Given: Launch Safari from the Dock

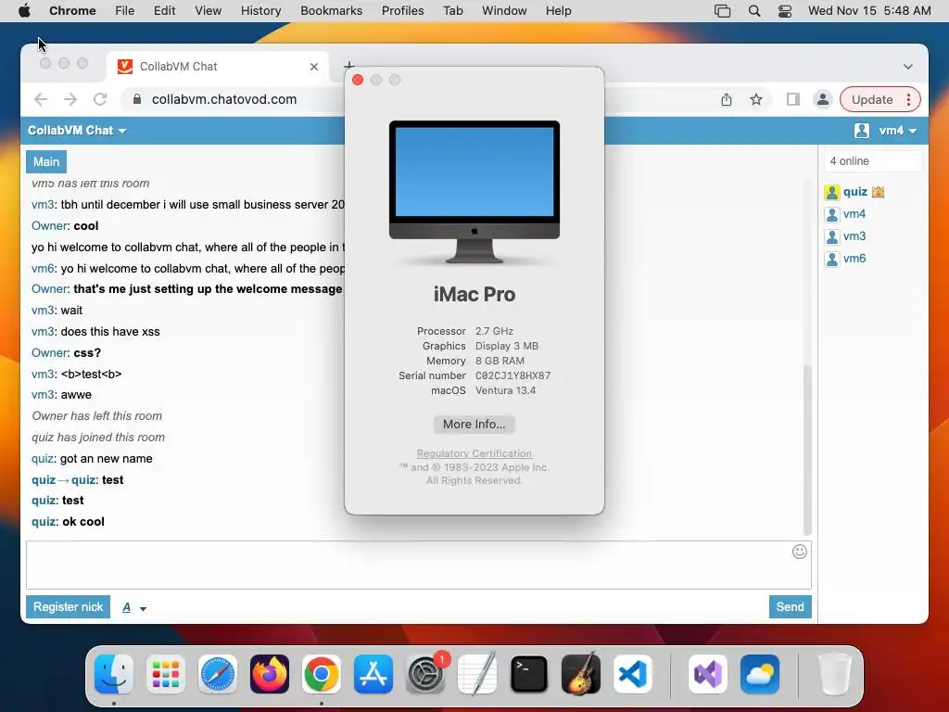Looking at the screenshot, I should point(218,674).
